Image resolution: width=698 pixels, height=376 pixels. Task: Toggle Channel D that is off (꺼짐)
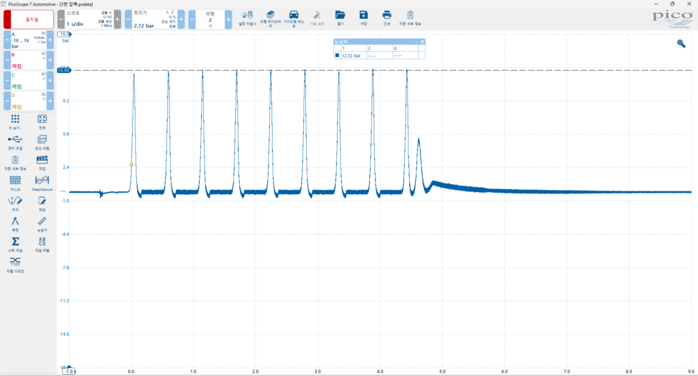(27, 104)
